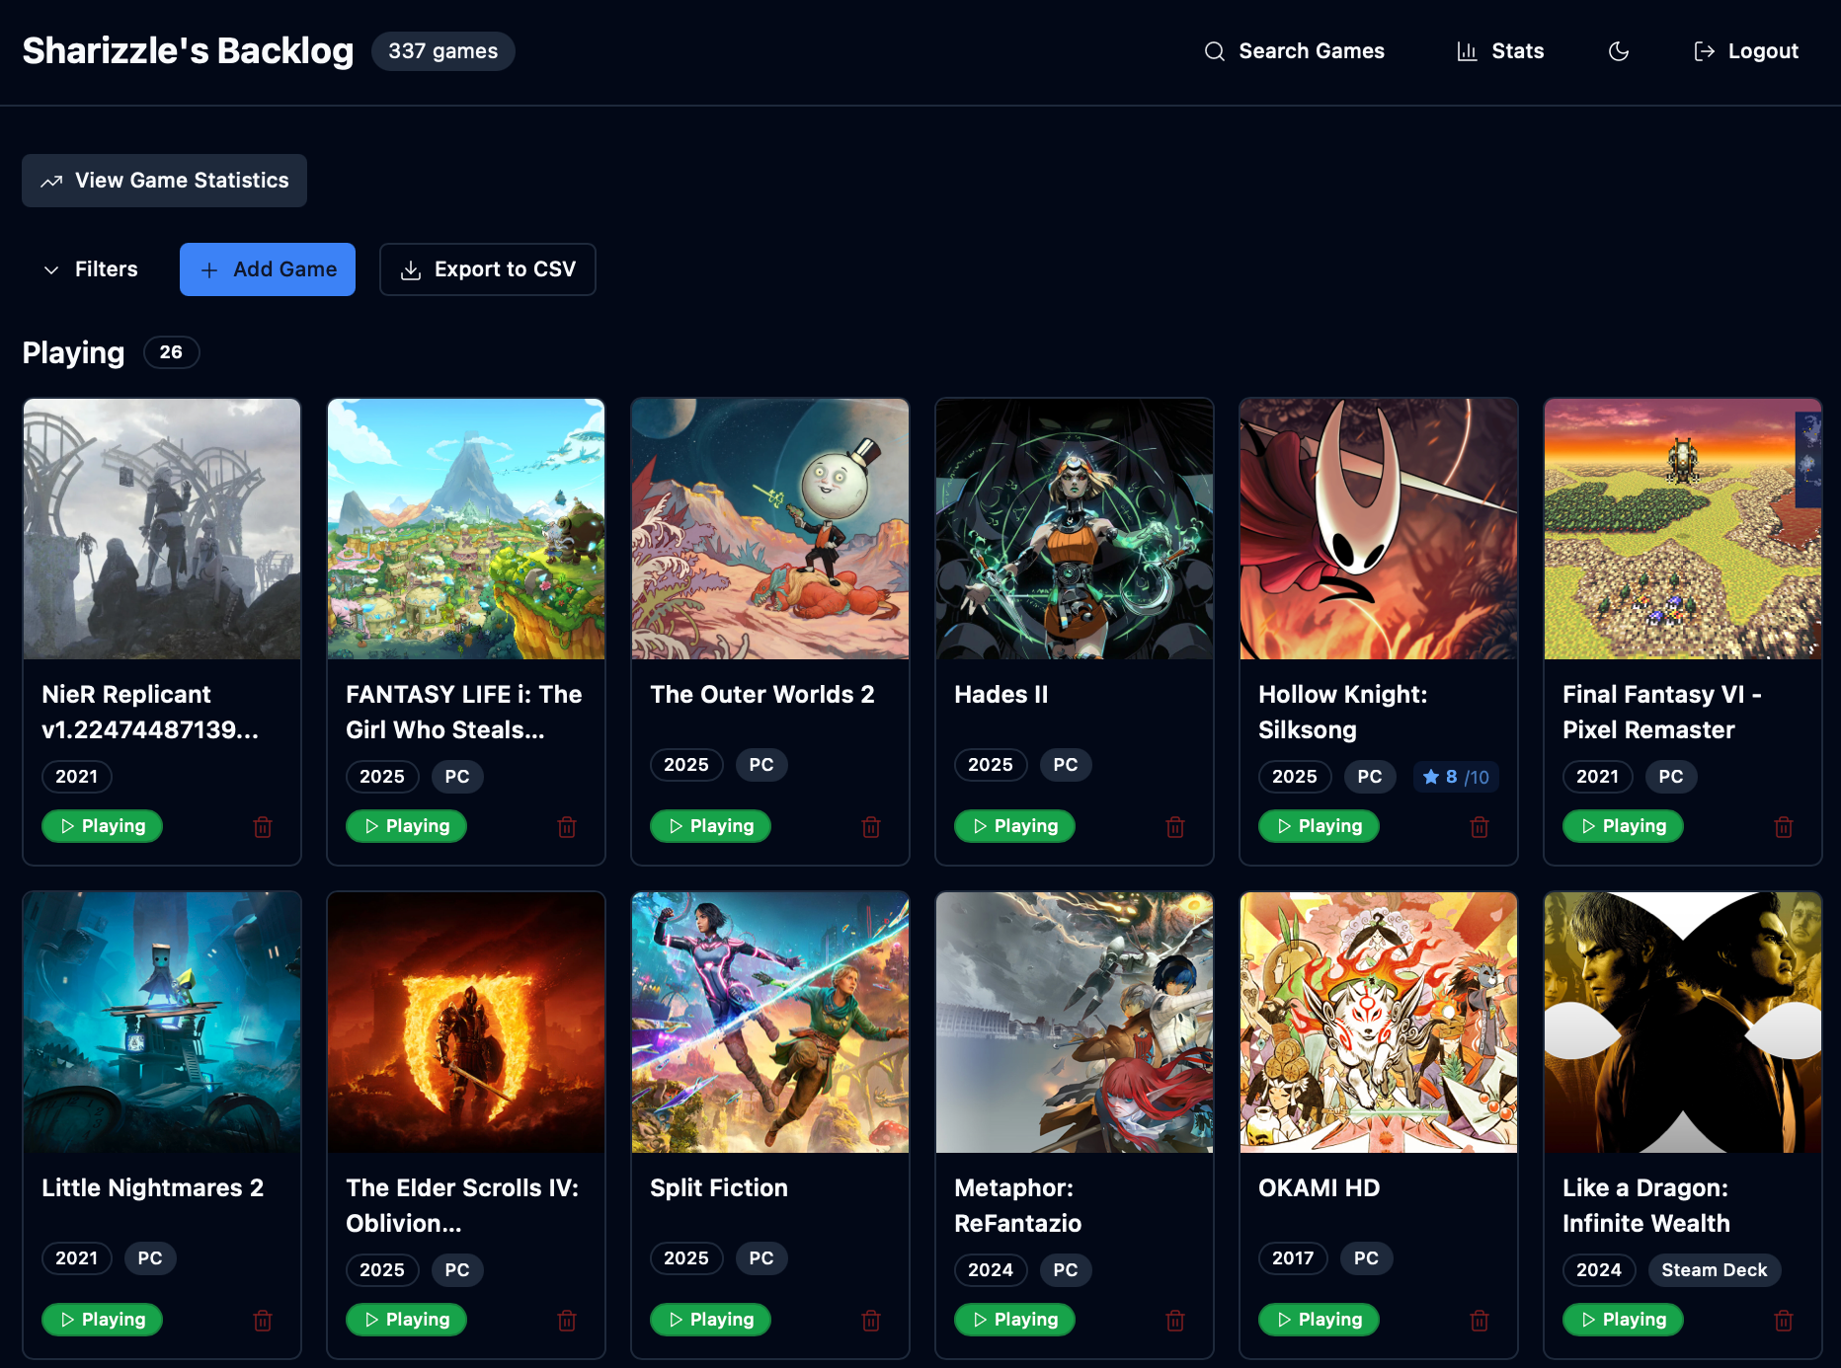Viewport: 1841px width, 1368px height.
Task: Click the trash icon on OKAMI HD card
Action: coord(1480,1320)
